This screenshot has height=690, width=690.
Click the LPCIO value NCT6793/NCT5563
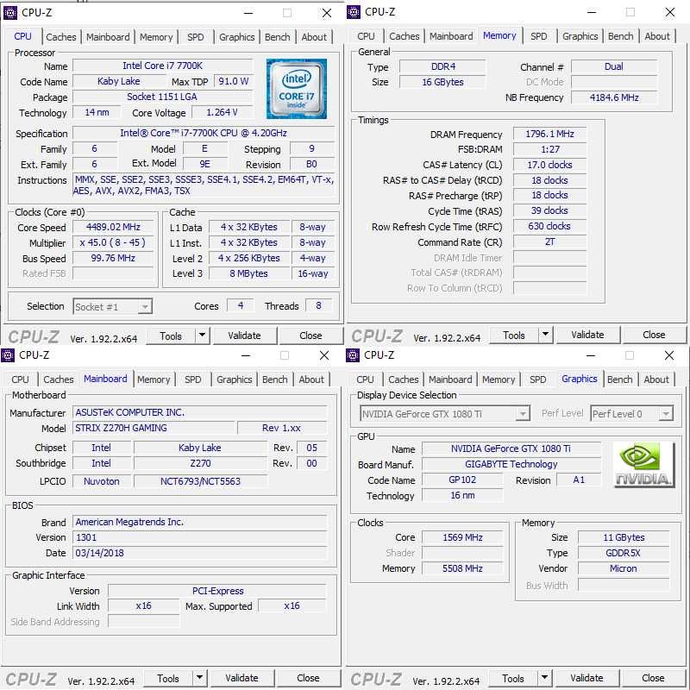pyautogui.click(x=200, y=481)
